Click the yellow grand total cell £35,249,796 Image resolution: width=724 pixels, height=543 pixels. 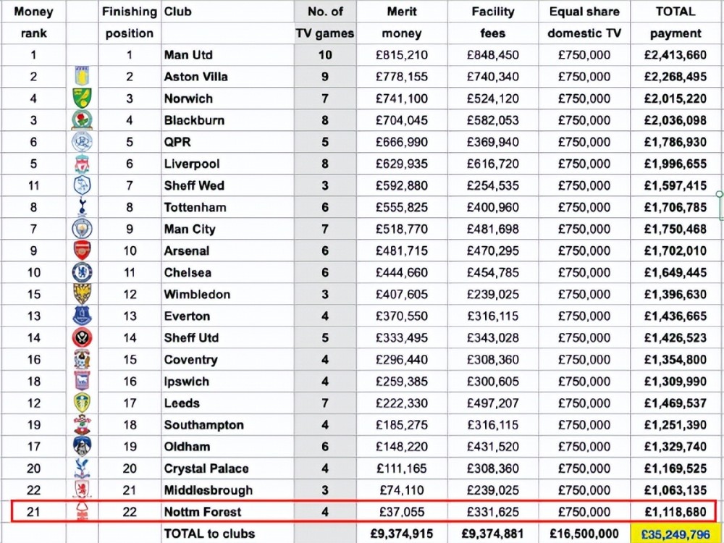coord(675,534)
